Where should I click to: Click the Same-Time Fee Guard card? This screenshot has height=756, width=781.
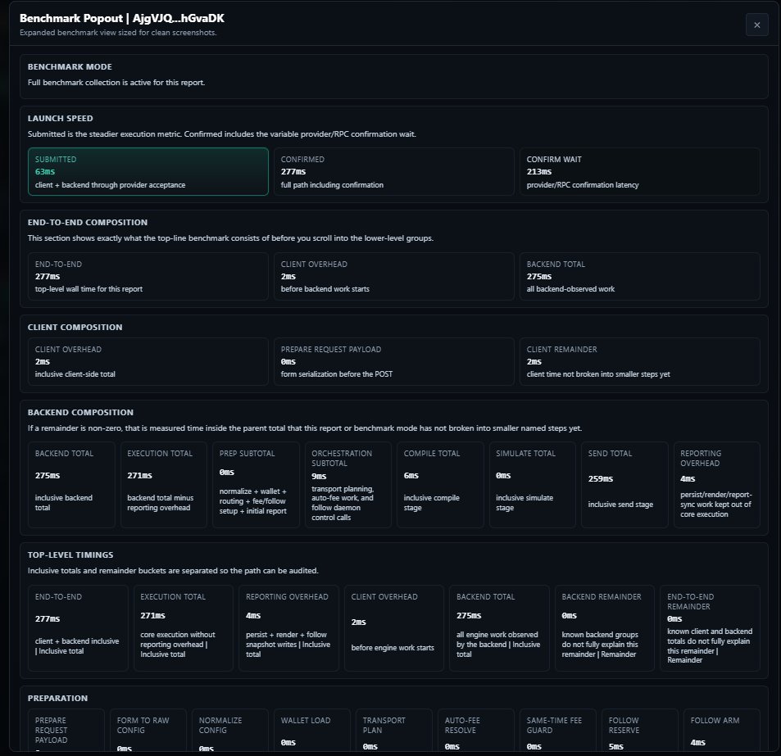[x=558, y=731]
